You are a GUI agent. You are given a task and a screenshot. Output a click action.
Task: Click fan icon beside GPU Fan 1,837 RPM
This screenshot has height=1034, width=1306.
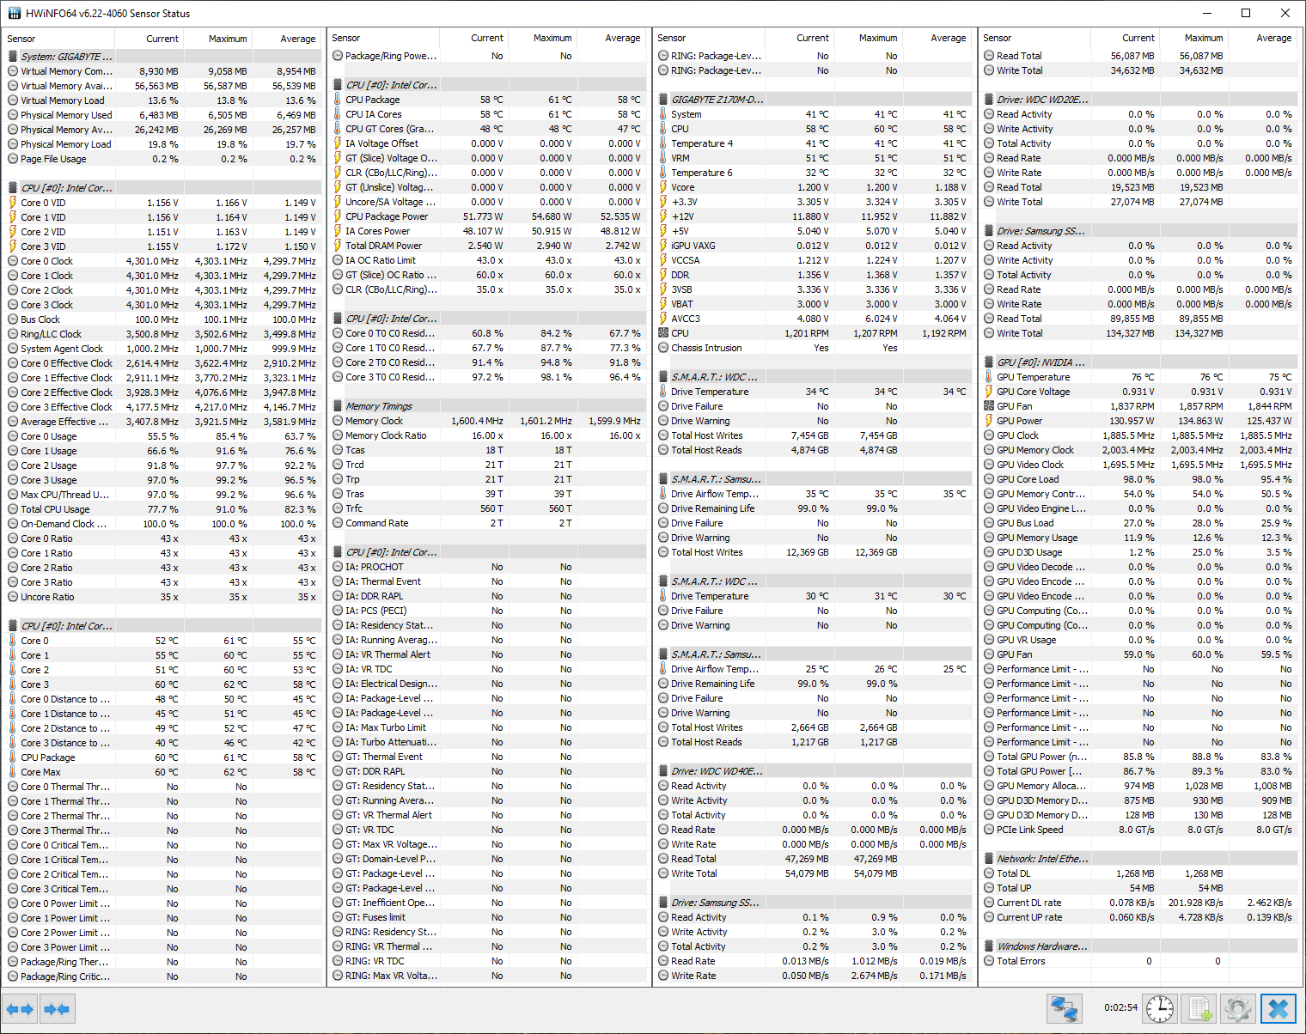click(x=989, y=406)
